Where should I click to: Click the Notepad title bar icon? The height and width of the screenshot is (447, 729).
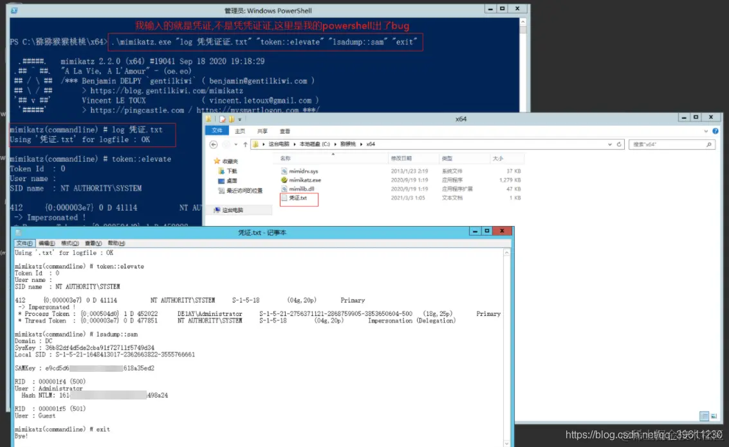click(19, 232)
